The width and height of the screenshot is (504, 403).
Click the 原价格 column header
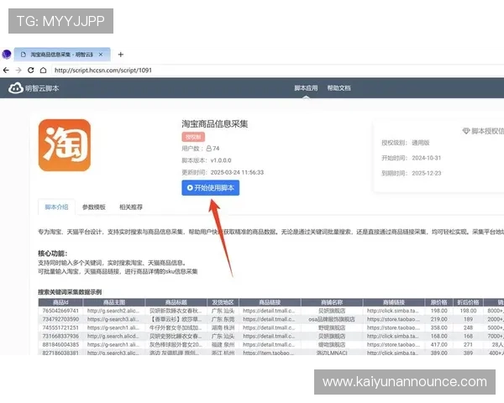tap(438, 302)
